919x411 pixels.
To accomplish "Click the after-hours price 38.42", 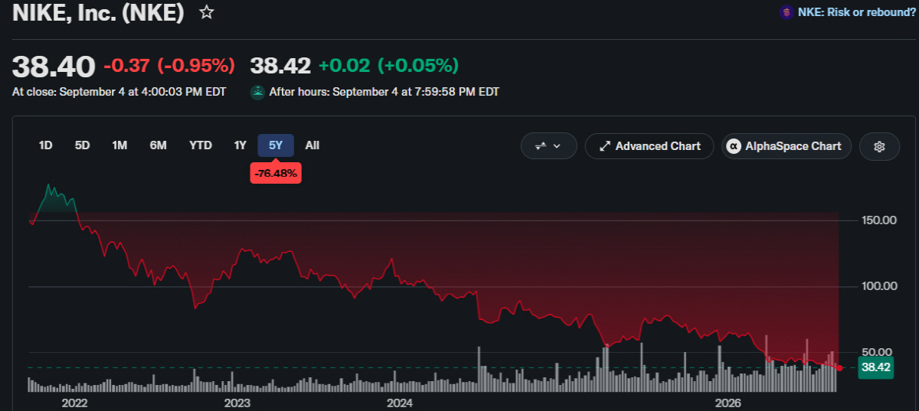I will pyautogui.click(x=280, y=67).
